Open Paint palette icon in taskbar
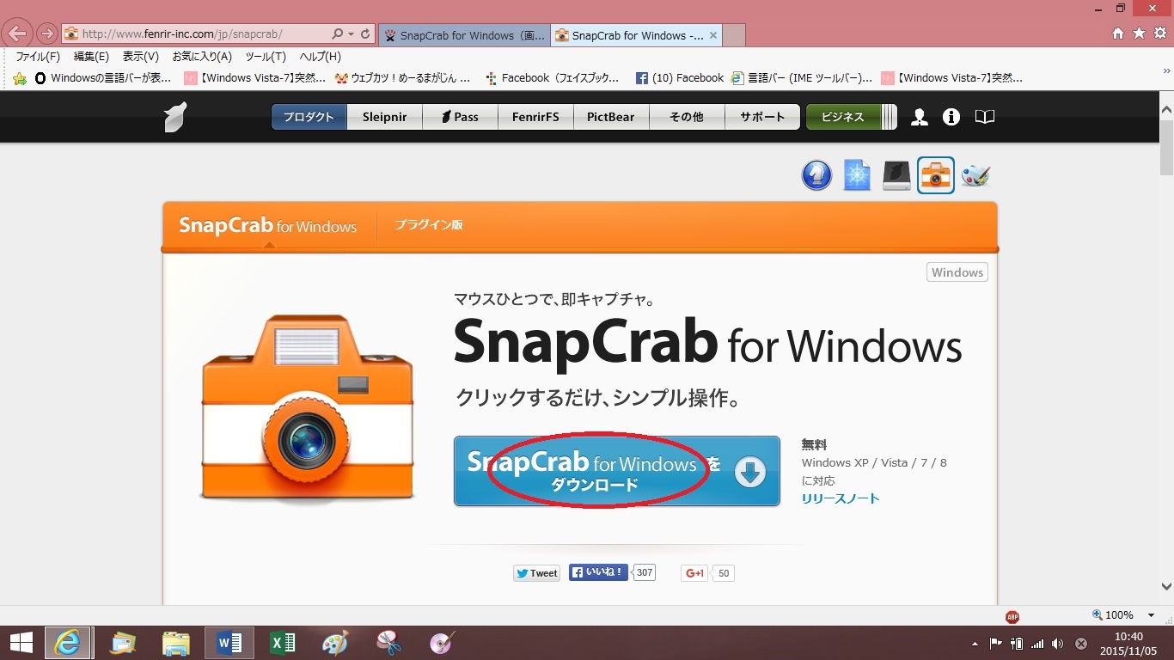Screen dimensions: 1174x660 (x=336, y=643)
